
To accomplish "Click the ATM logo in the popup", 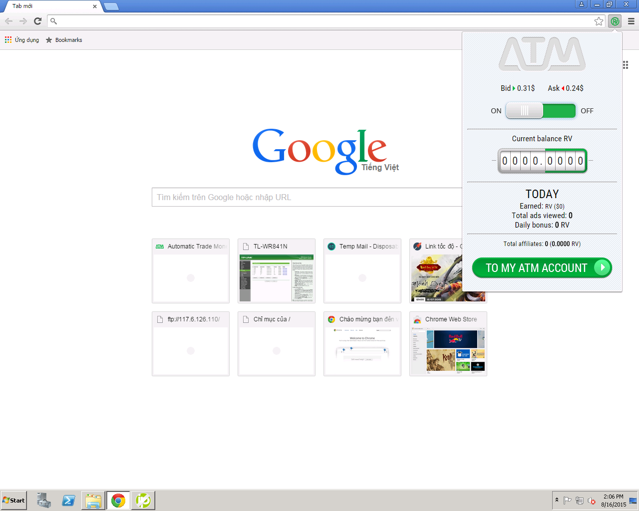I will [542, 54].
